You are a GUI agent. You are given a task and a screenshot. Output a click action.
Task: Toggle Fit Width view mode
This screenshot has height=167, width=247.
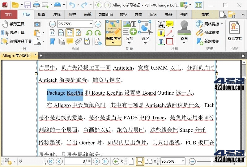click(70, 33)
